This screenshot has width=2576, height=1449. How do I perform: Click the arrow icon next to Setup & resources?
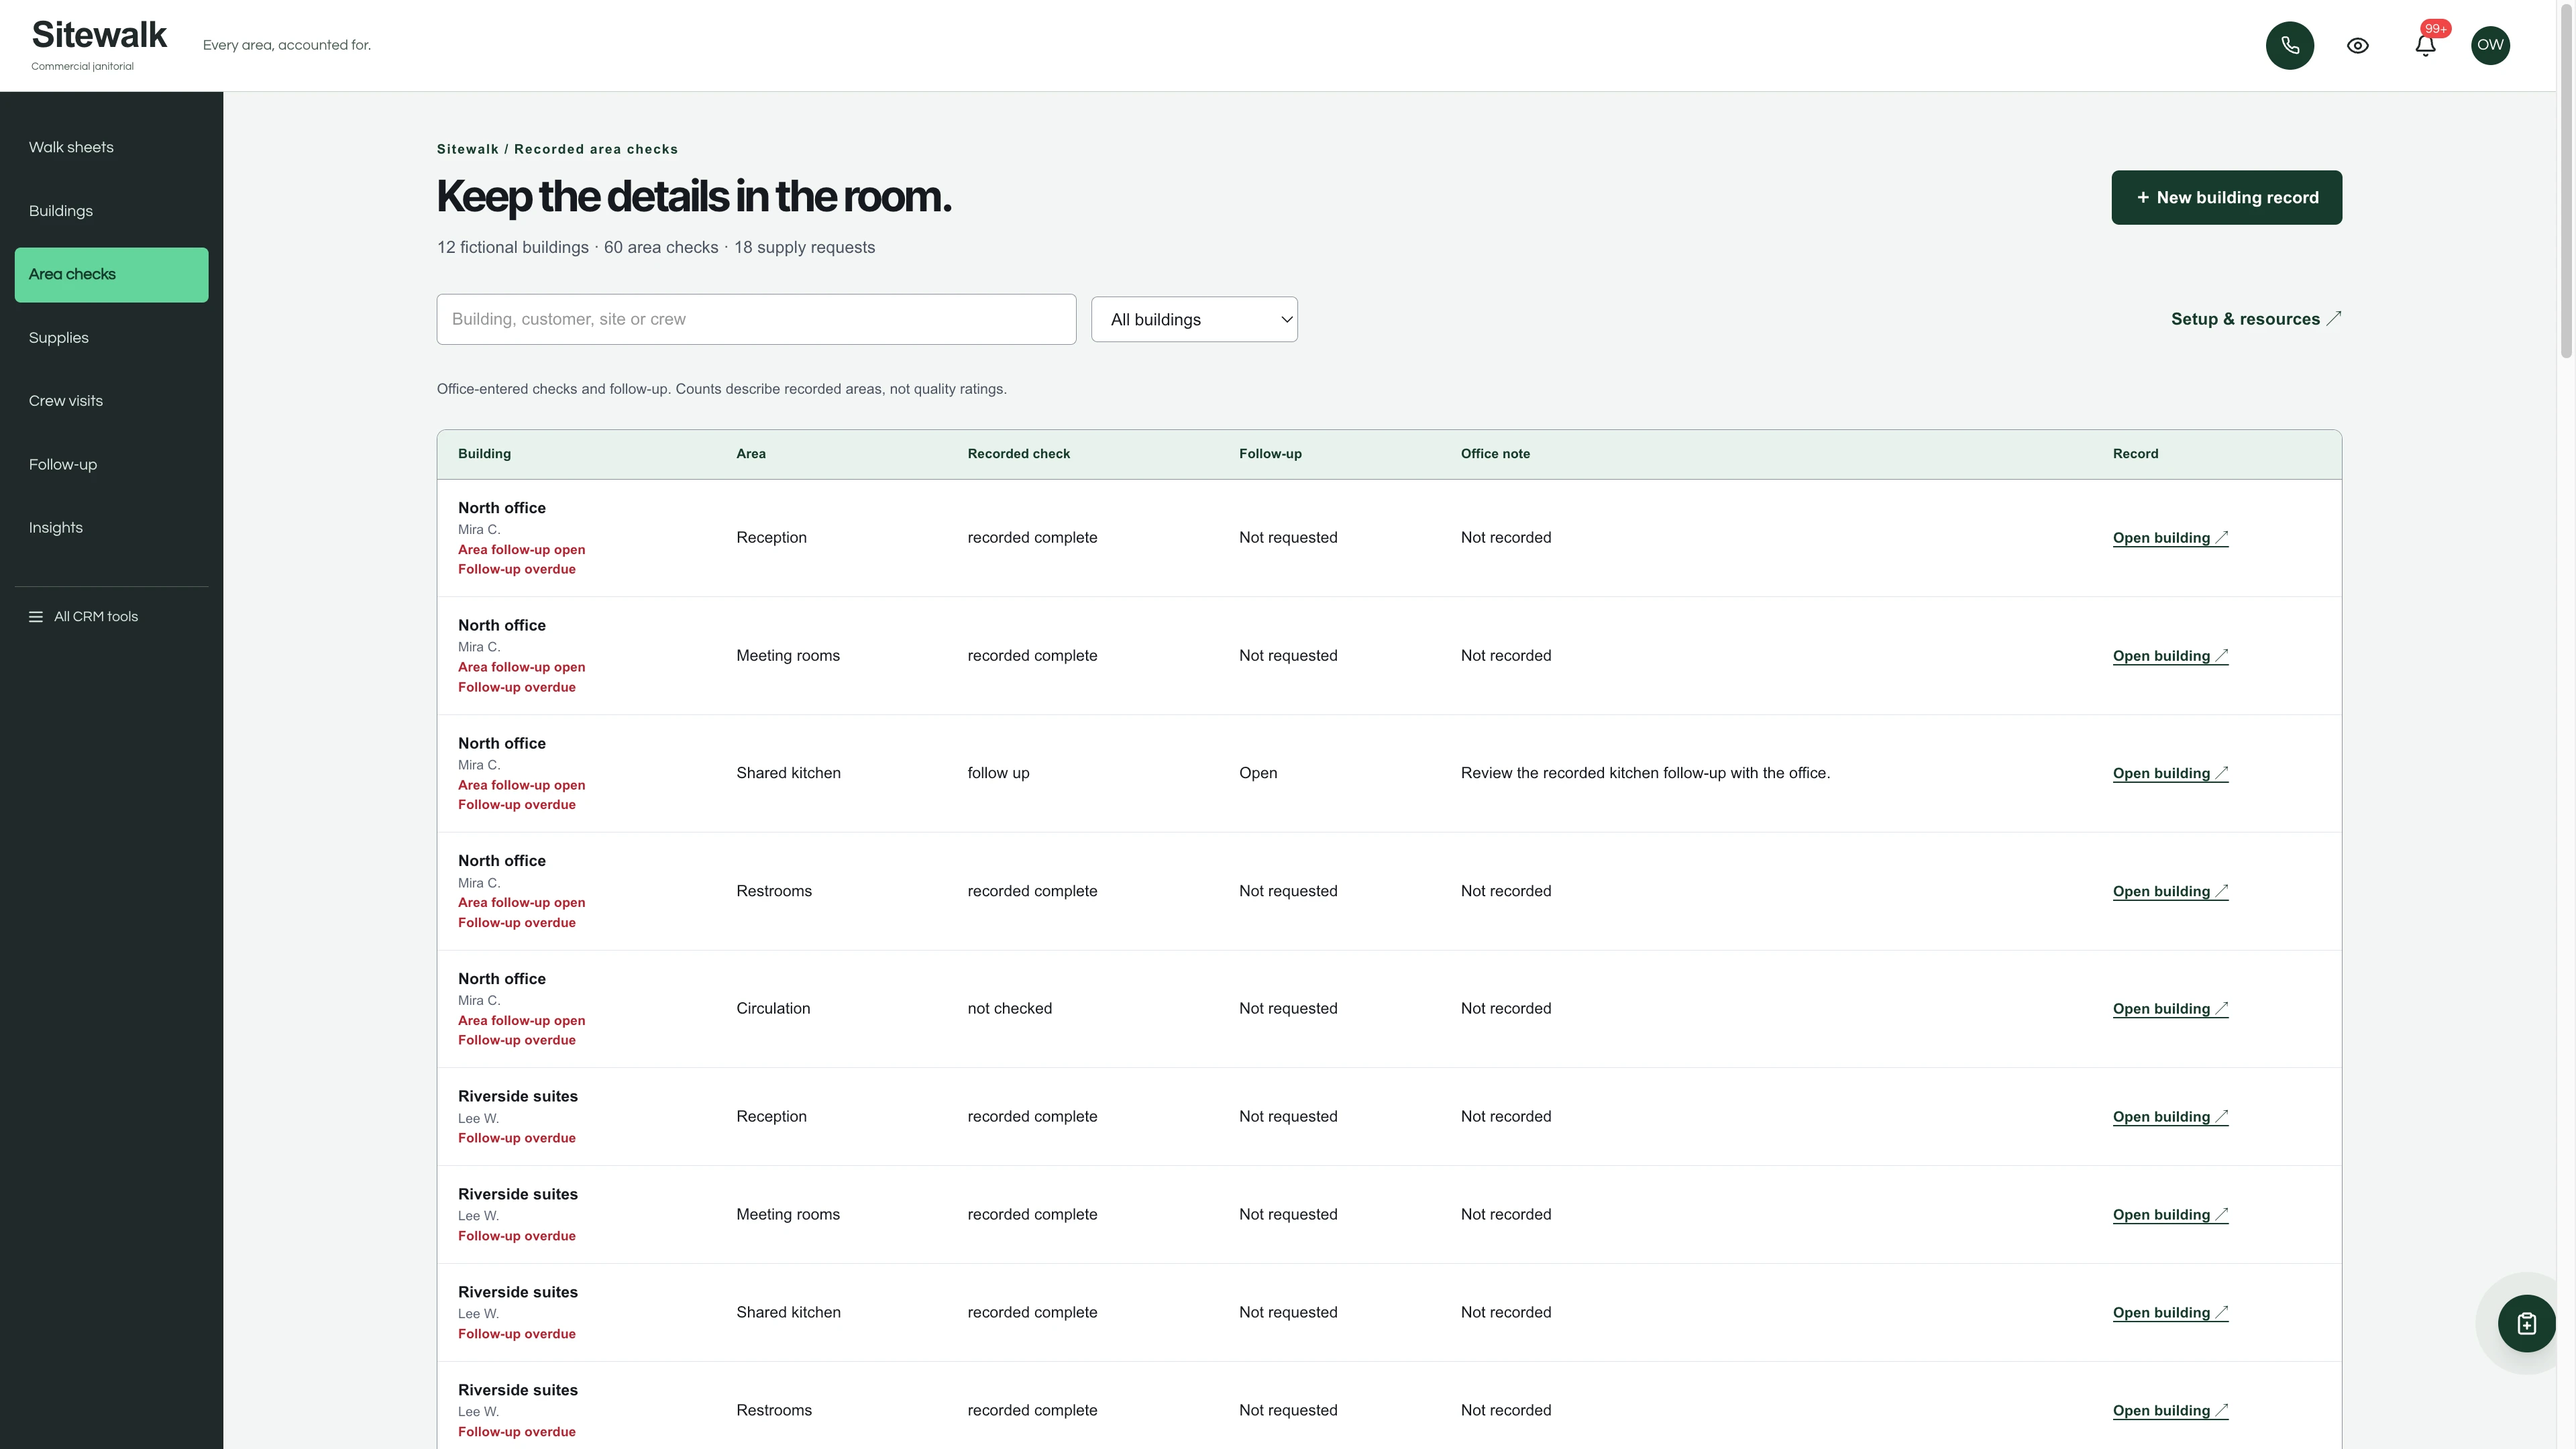pos(2333,319)
